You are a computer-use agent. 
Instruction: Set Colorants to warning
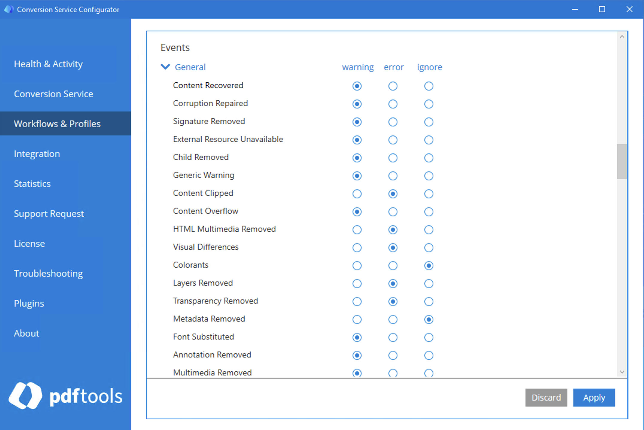(357, 266)
